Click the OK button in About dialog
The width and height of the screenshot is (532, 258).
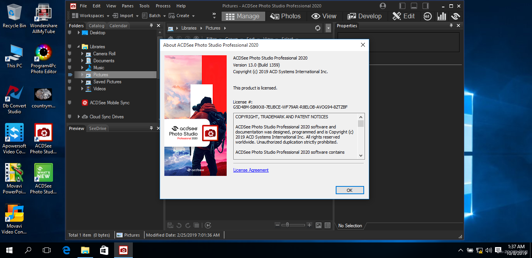tap(350, 190)
